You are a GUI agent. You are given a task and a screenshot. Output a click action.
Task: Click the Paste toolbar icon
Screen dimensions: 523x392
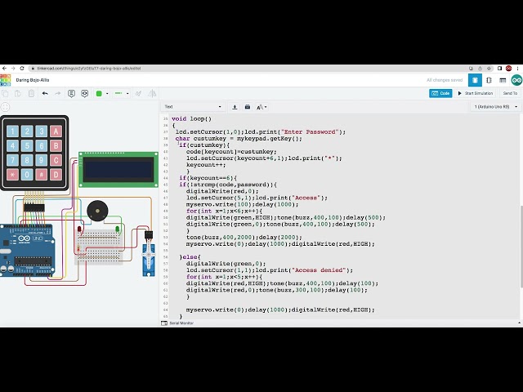pos(18,94)
